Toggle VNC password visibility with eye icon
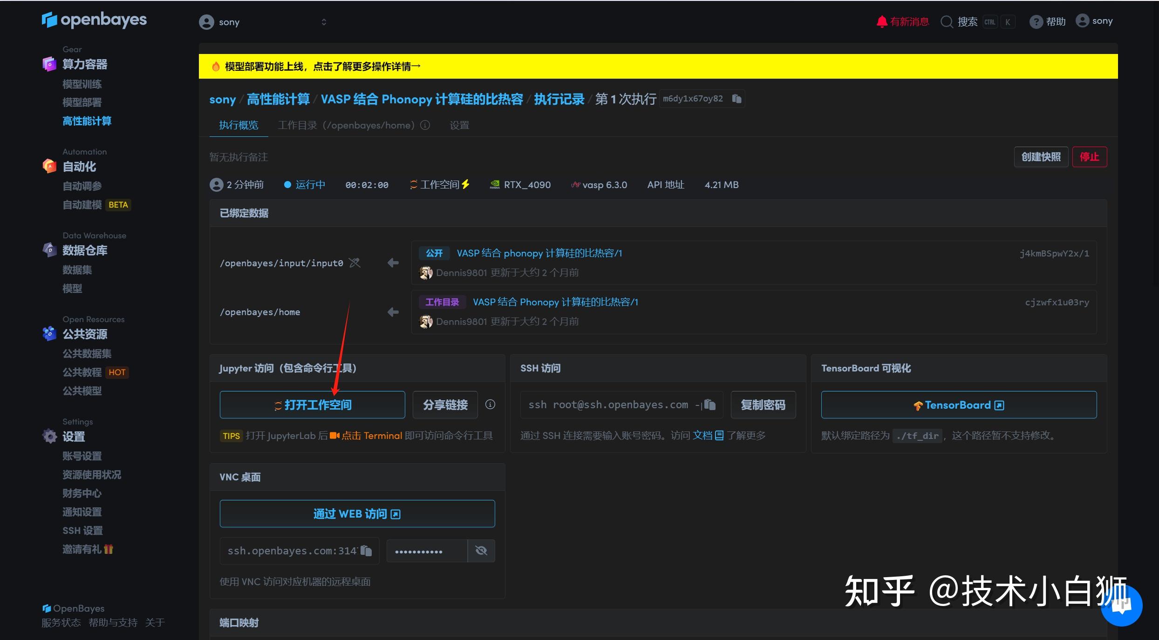Screen dimensions: 1159x640 tap(481, 551)
